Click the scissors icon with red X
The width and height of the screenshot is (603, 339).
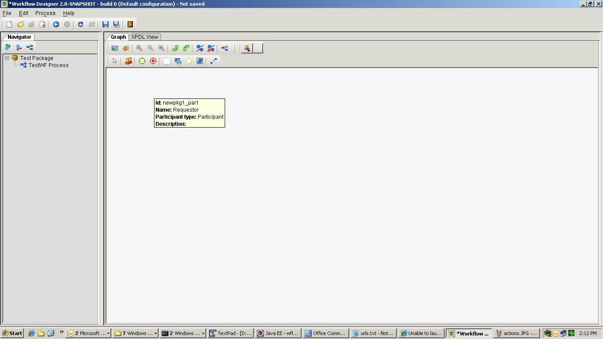[211, 48]
